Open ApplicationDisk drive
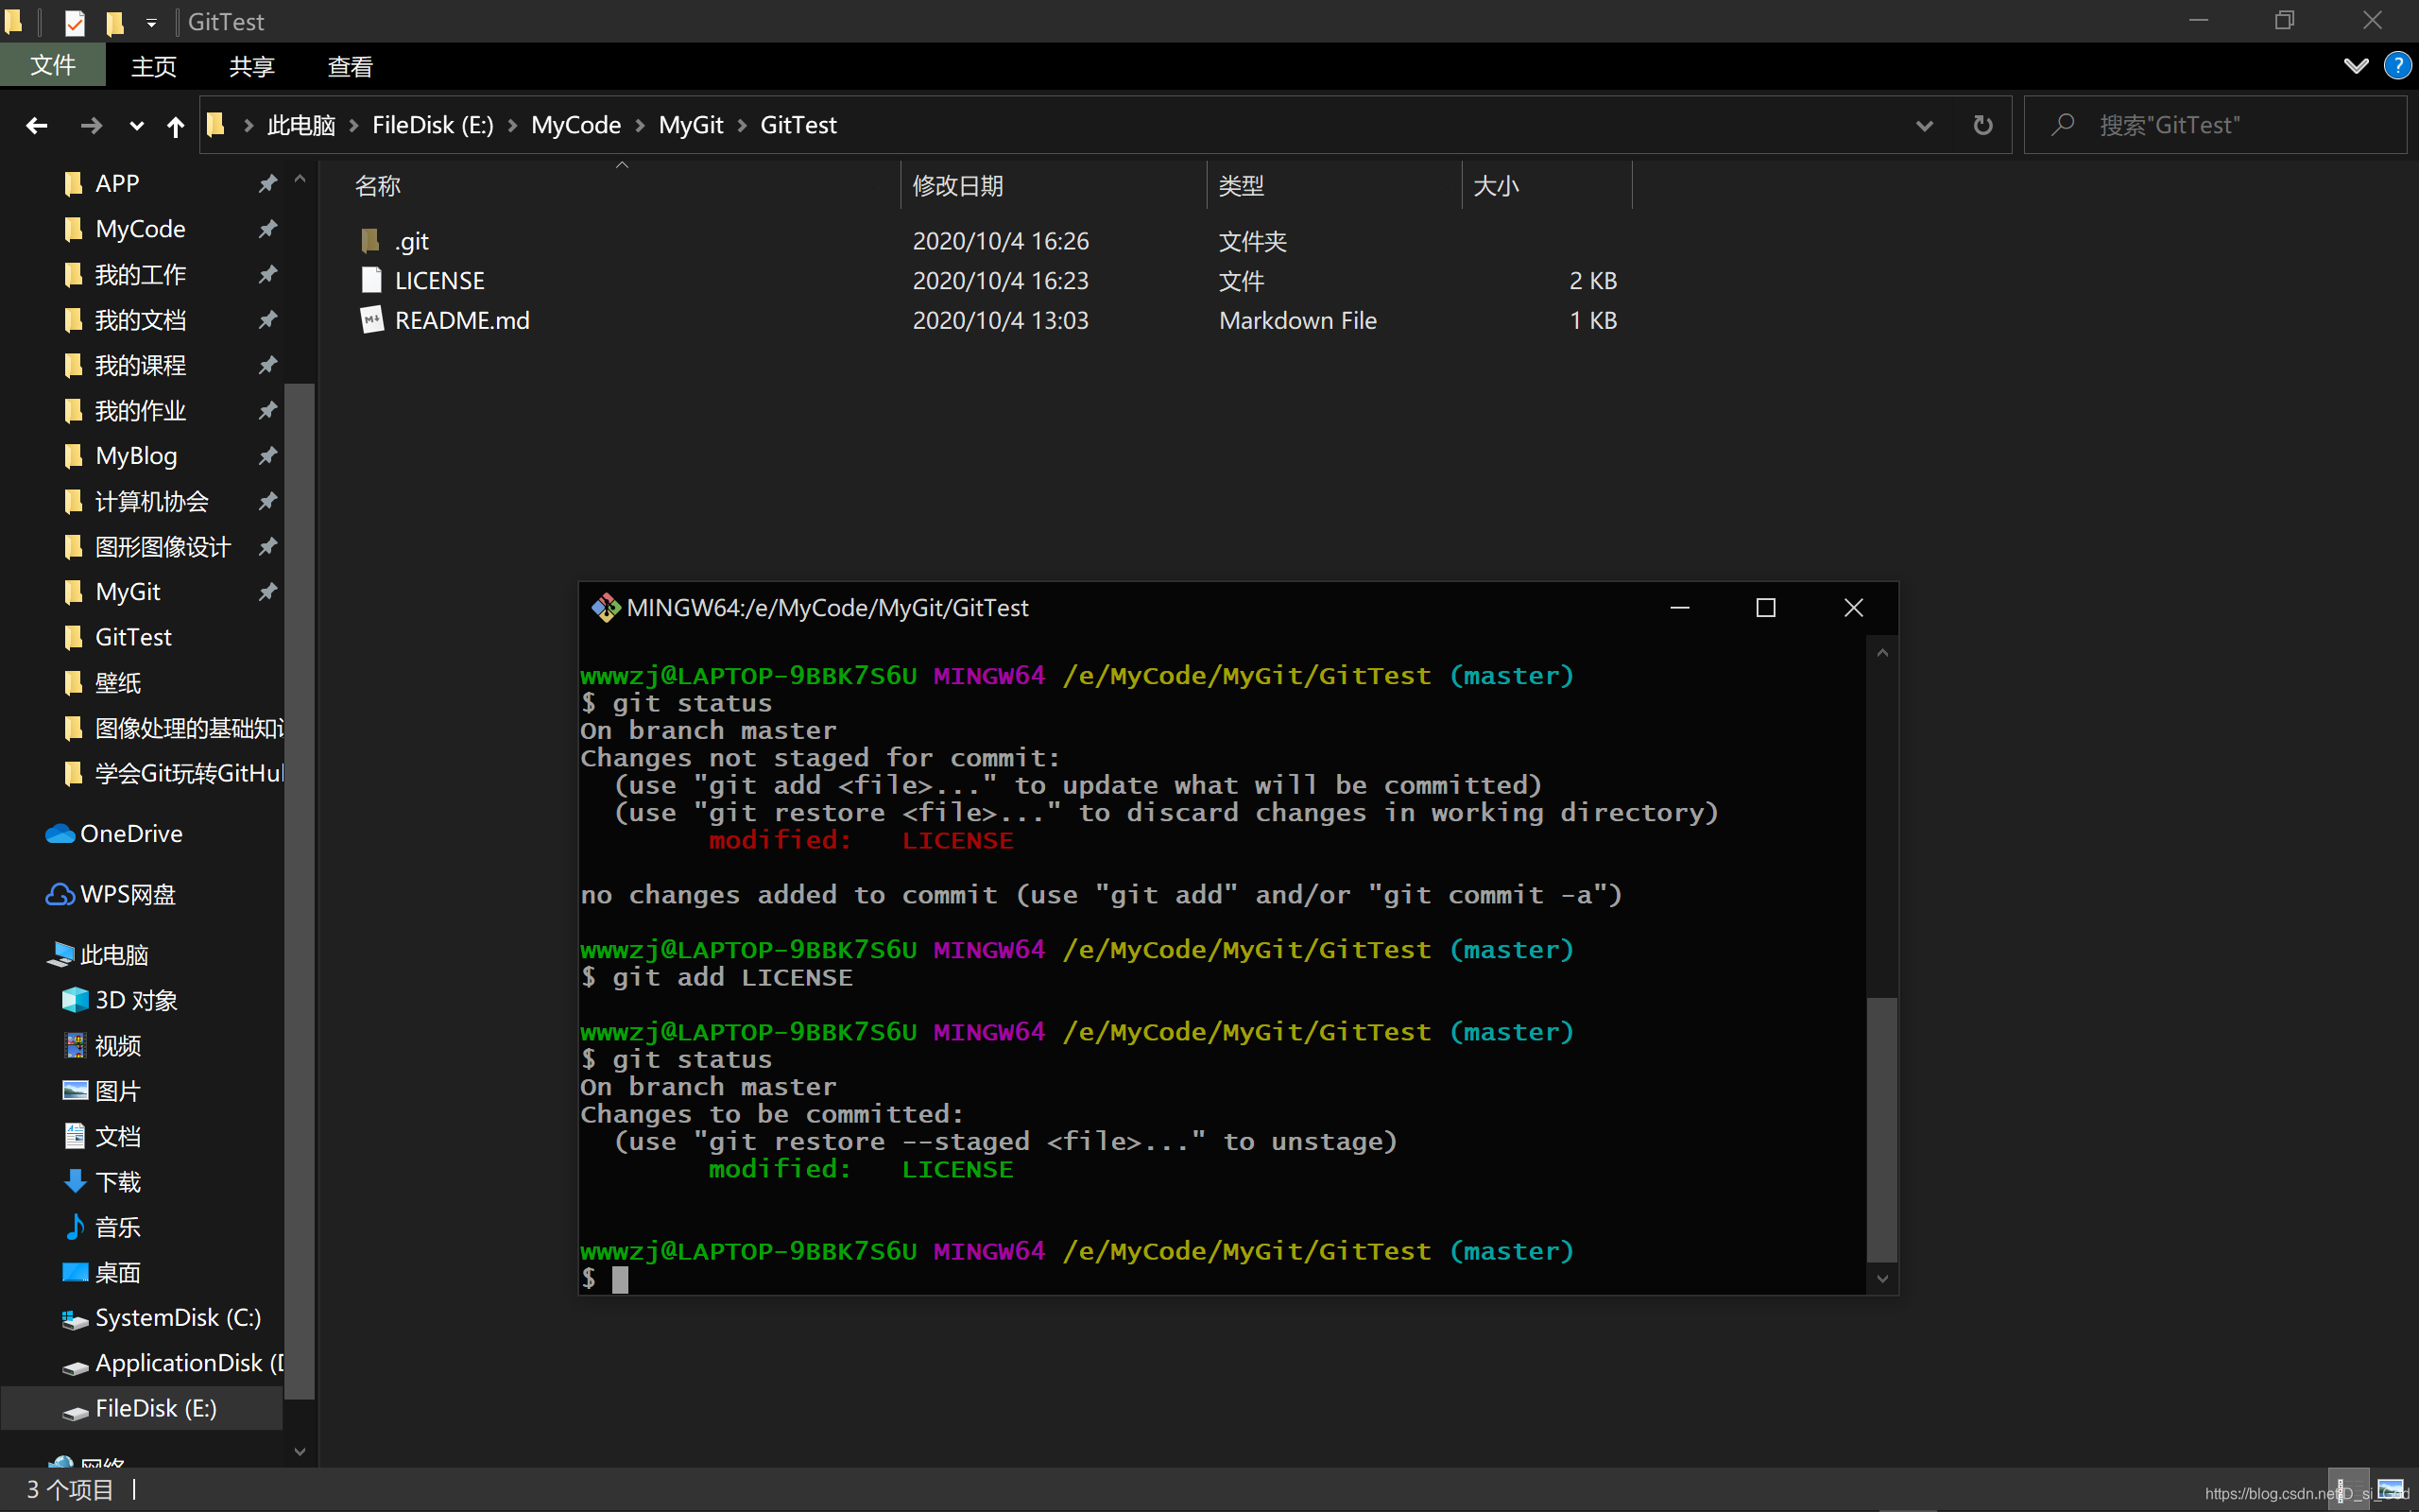The width and height of the screenshot is (2419, 1512). pyautogui.click(x=172, y=1363)
